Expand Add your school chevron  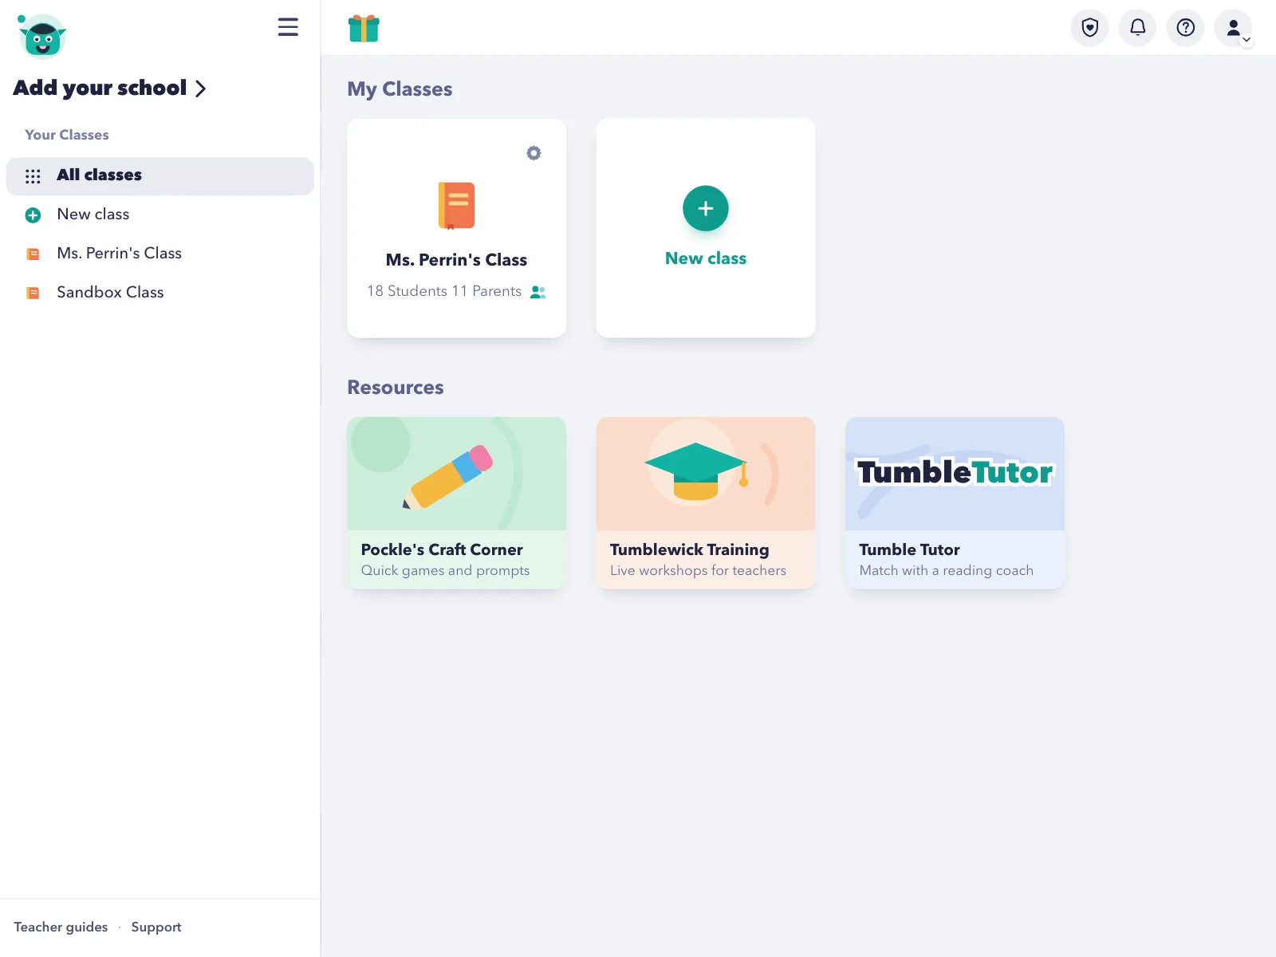(x=200, y=89)
